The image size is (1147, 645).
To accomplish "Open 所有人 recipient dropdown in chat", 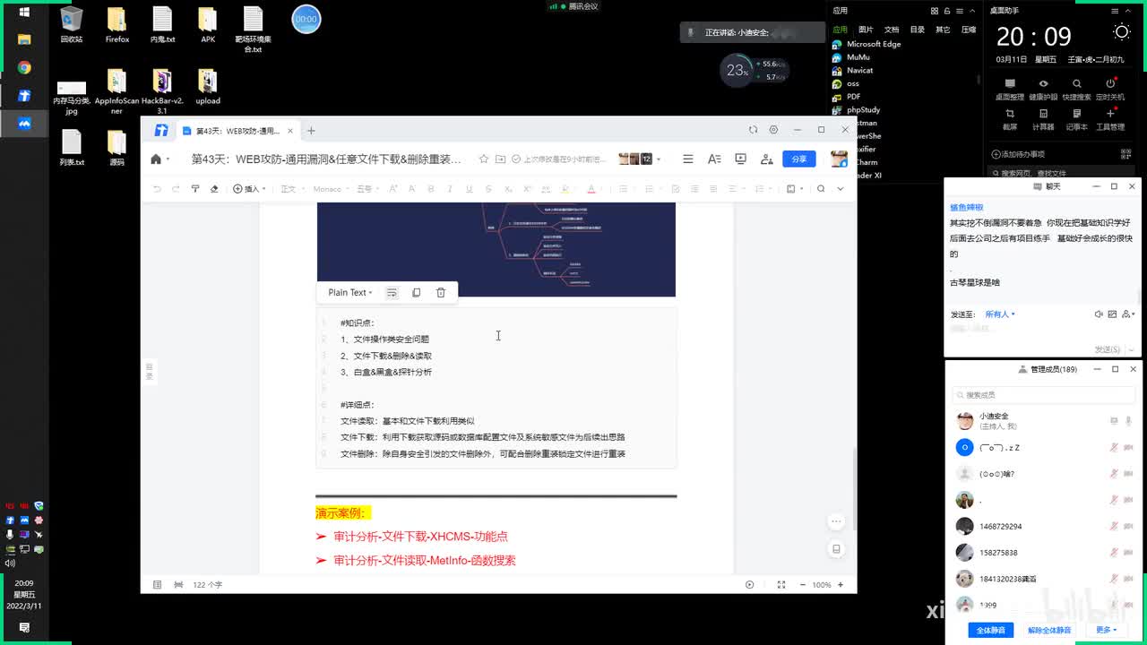I will tap(1000, 314).
